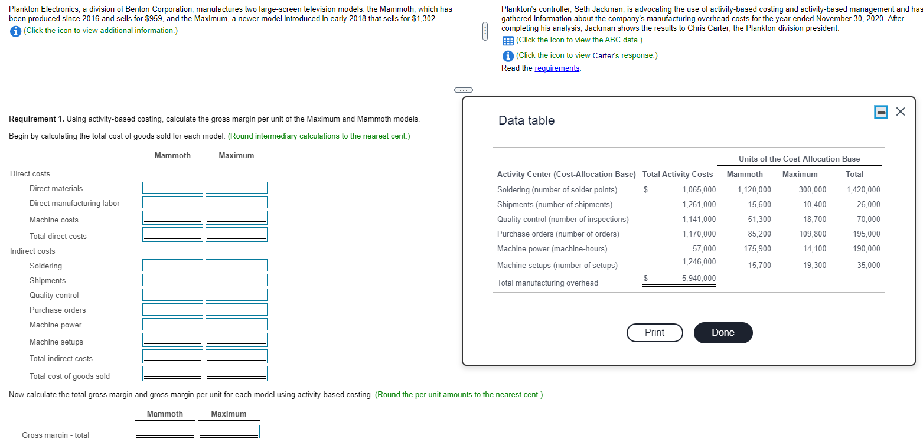Select Maximum Quality control input

pyautogui.click(x=236, y=295)
